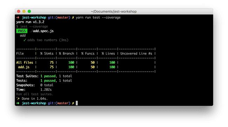Click '1 passed' in the Tests row

click(48, 80)
